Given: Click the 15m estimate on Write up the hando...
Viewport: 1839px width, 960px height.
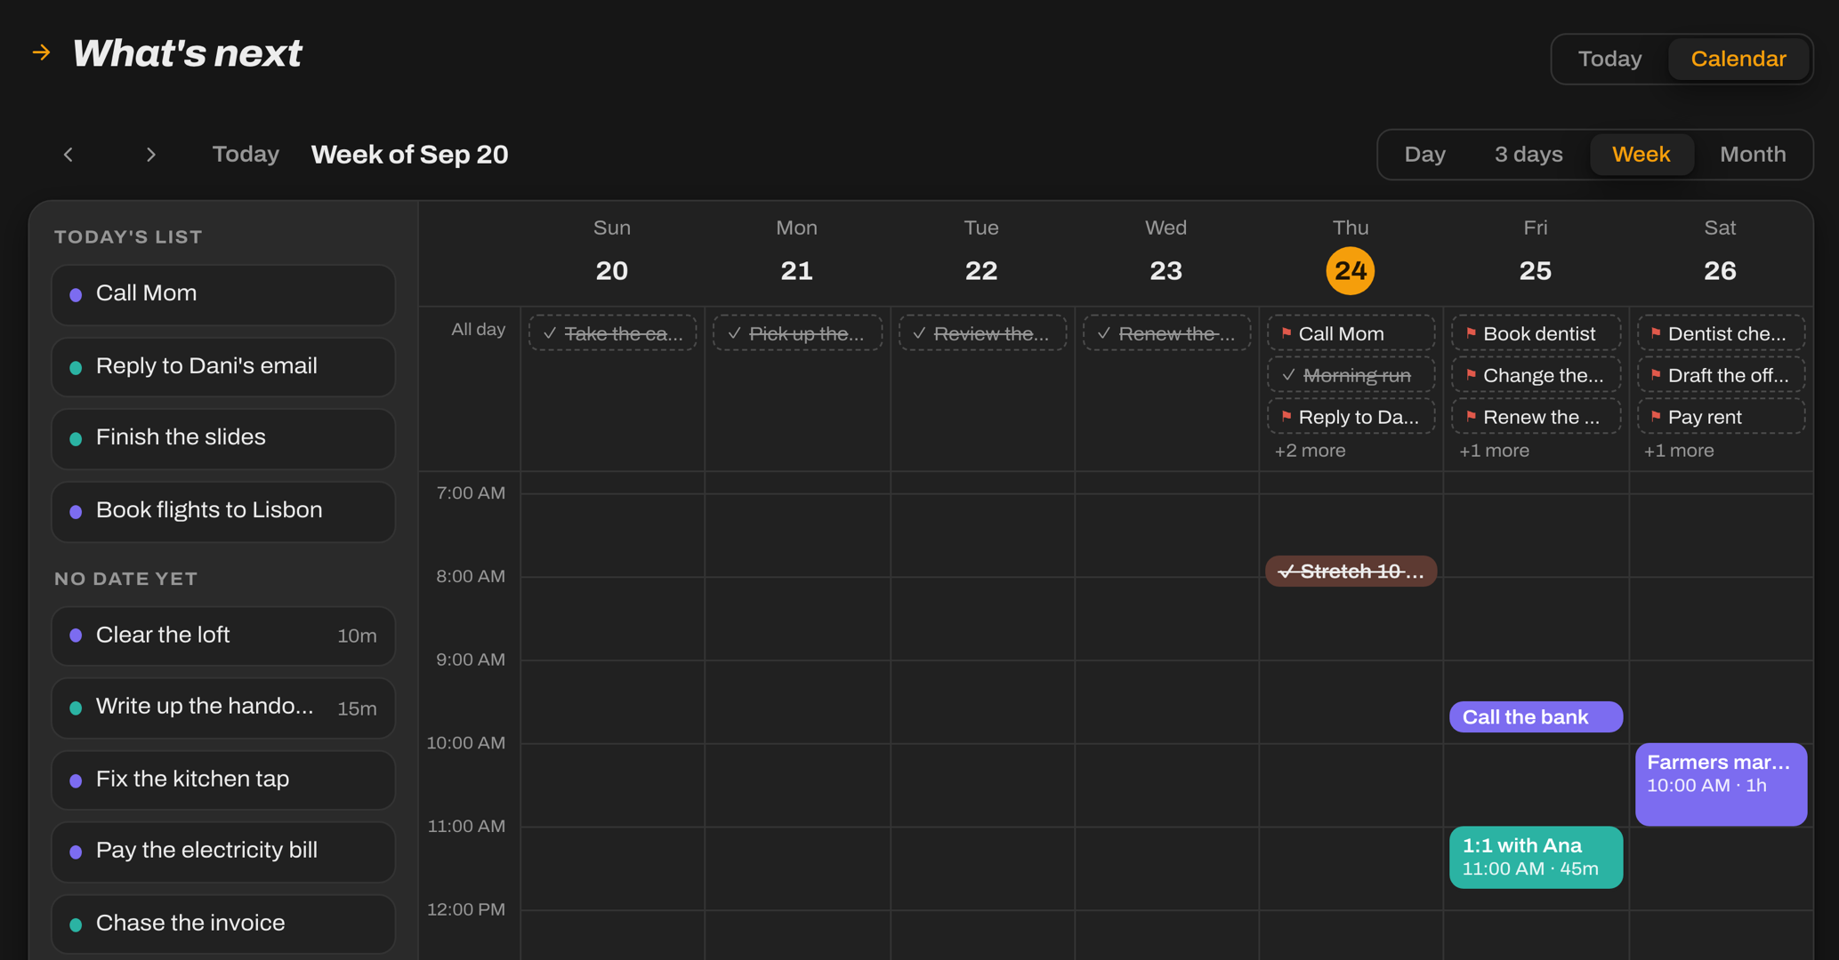Looking at the screenshot, I should click(357, 708).
